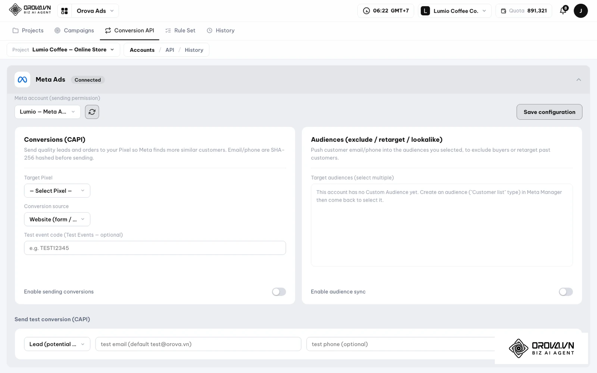Click the refresh accounts icon button
The width and height of the screenshot is (597, 373).
92,112
